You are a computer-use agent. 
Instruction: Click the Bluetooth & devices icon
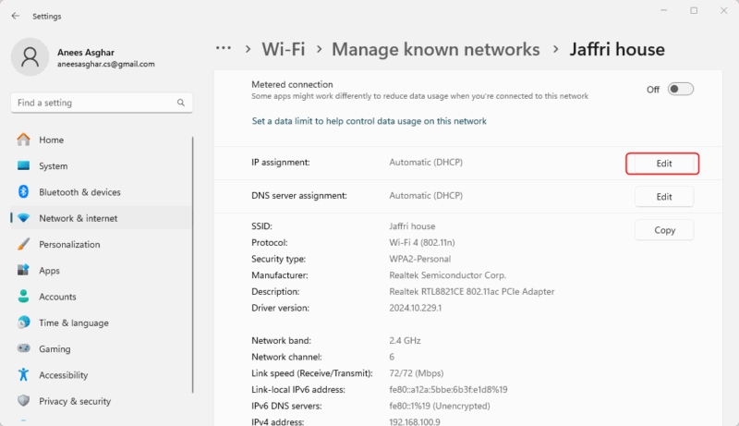(24, 192)
